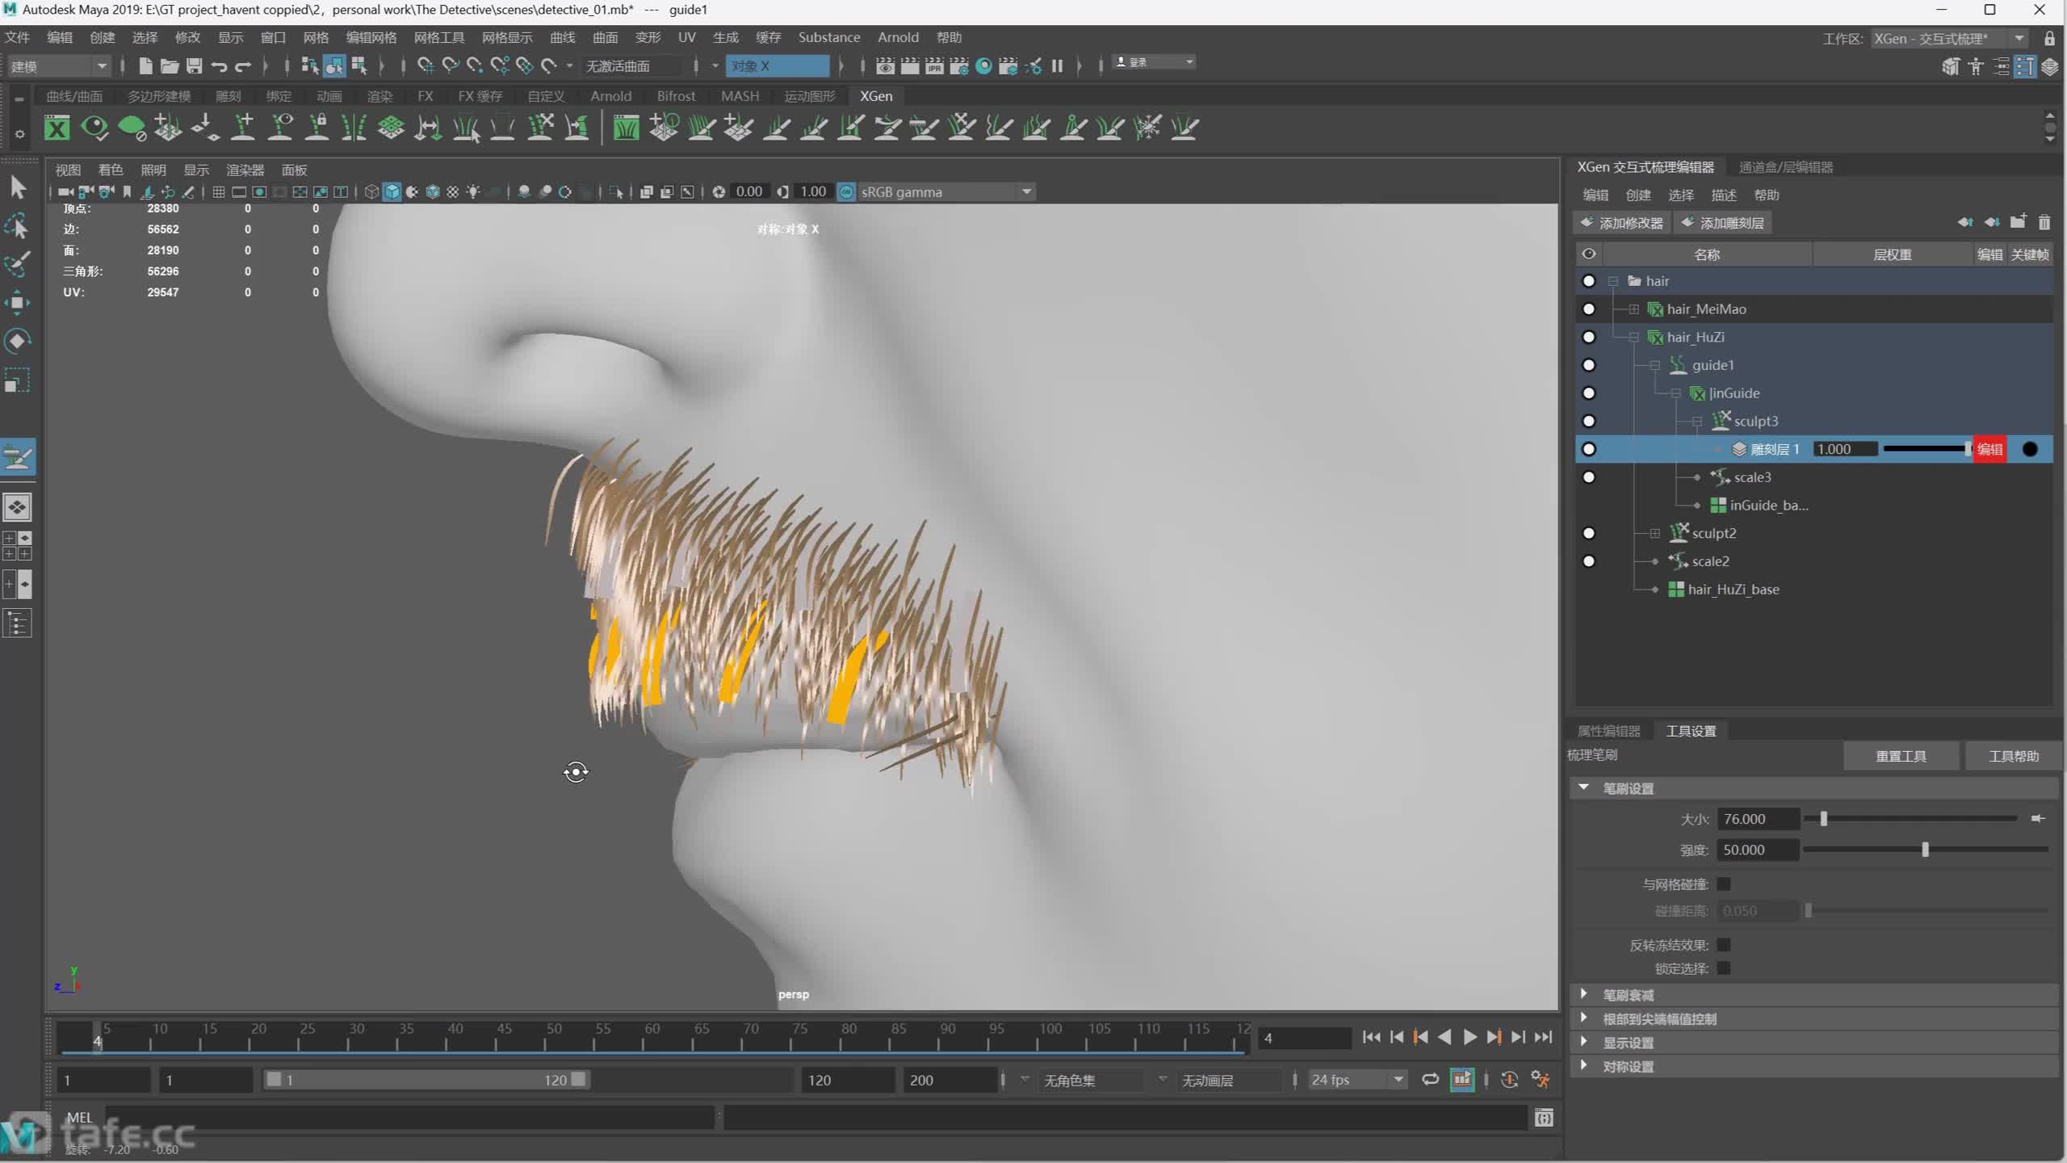2067x1163 pixels.
Task: Expand the 显示设置 section
Action: click(1583, 1042)
